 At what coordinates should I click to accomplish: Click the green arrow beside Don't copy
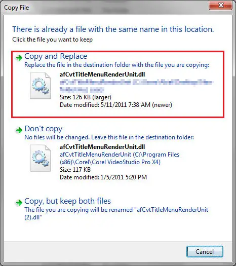pos(19,130)
